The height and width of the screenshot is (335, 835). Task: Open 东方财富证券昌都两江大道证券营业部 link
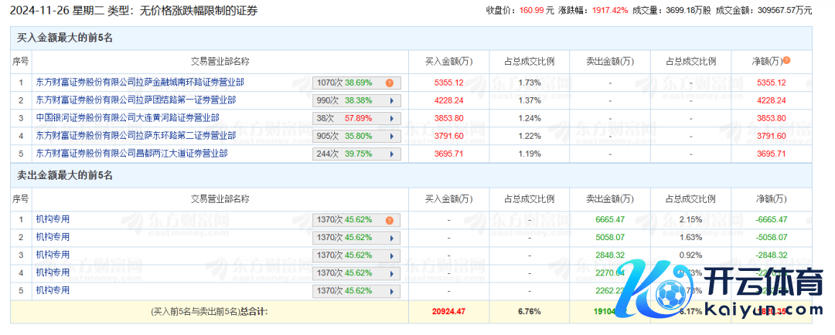tap(131, 153)
